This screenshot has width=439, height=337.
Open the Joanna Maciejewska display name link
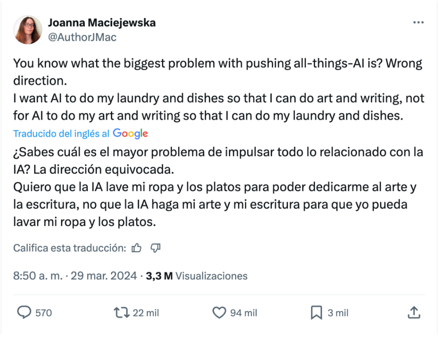click(x=102, y=23)
